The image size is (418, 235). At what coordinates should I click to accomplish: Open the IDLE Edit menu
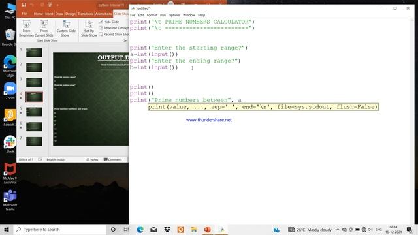point(141,15)
